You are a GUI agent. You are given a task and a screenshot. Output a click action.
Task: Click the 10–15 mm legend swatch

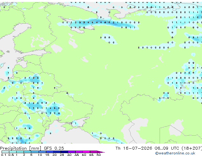[42, 152]
